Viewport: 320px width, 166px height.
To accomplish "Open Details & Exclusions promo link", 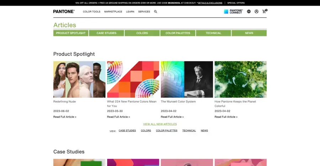I will click(210, 3).
